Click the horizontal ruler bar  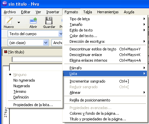coord(37,60)
